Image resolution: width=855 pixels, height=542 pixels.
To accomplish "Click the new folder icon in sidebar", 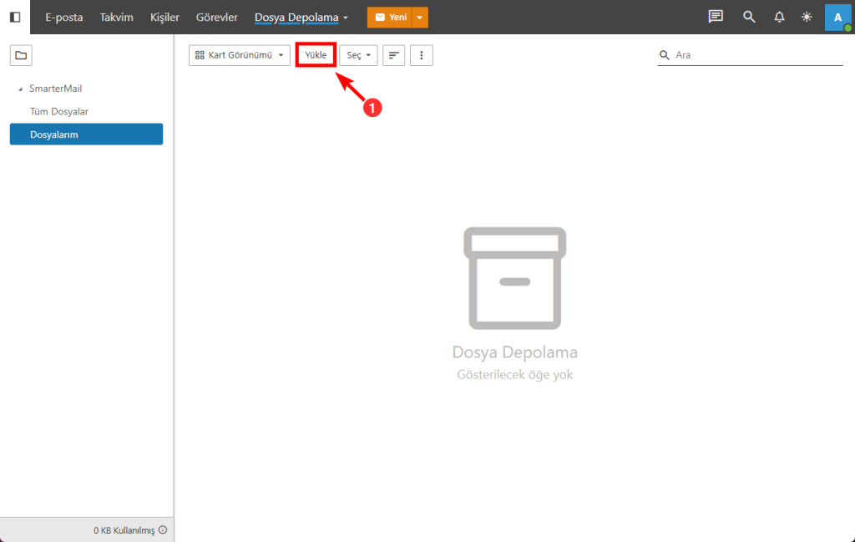I will point(21,55).
